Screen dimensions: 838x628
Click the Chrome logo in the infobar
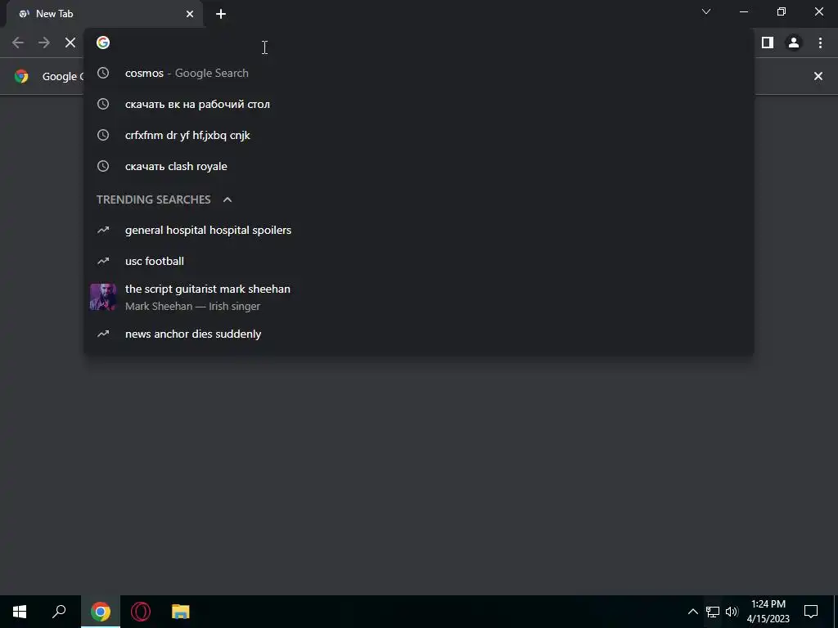pyautogui.click(x=21, y=76)
